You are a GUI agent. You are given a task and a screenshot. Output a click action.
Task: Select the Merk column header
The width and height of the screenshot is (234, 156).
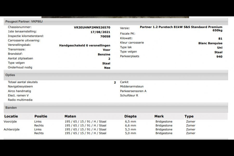pos(159,116)
